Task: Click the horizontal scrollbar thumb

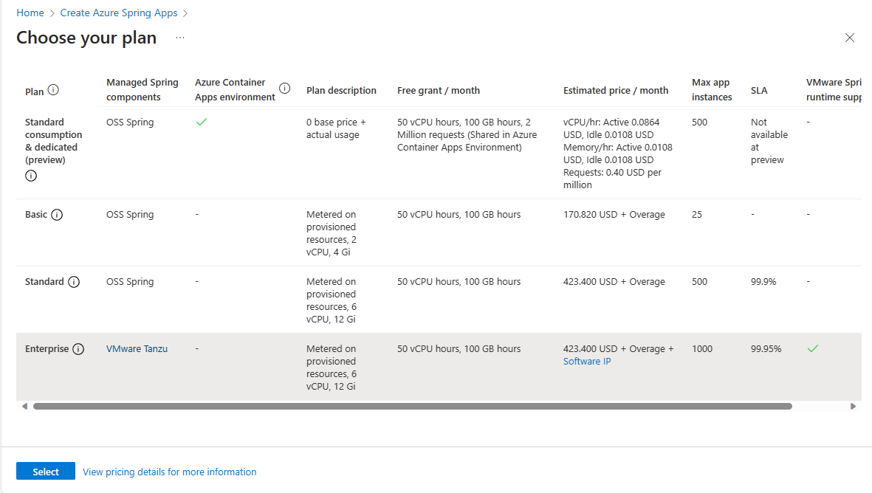Action: point(412,406)
